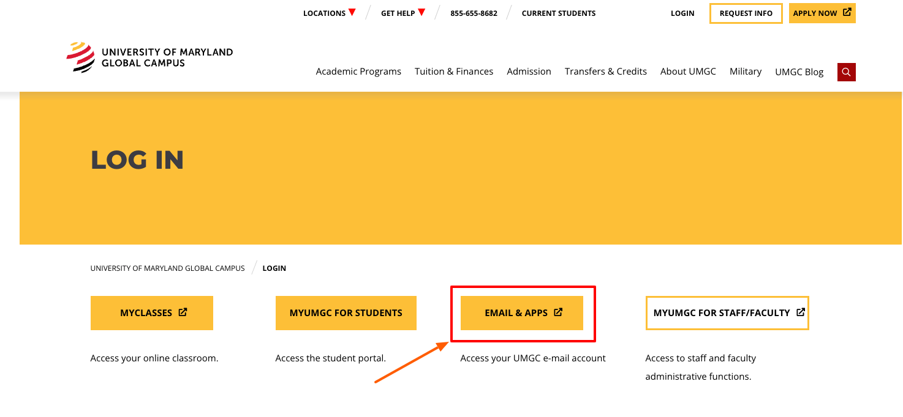Expand the GET HELP dropdown
The width and height of the screenshot is (903, 417).
click(x=402, y=12)
